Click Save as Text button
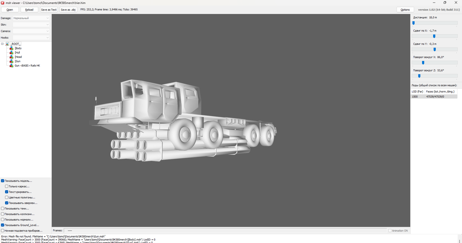 point(49,10)
